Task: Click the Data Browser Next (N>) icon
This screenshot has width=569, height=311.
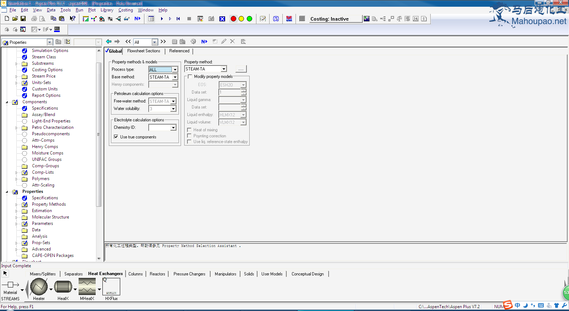Action: (x=204, y=42)
